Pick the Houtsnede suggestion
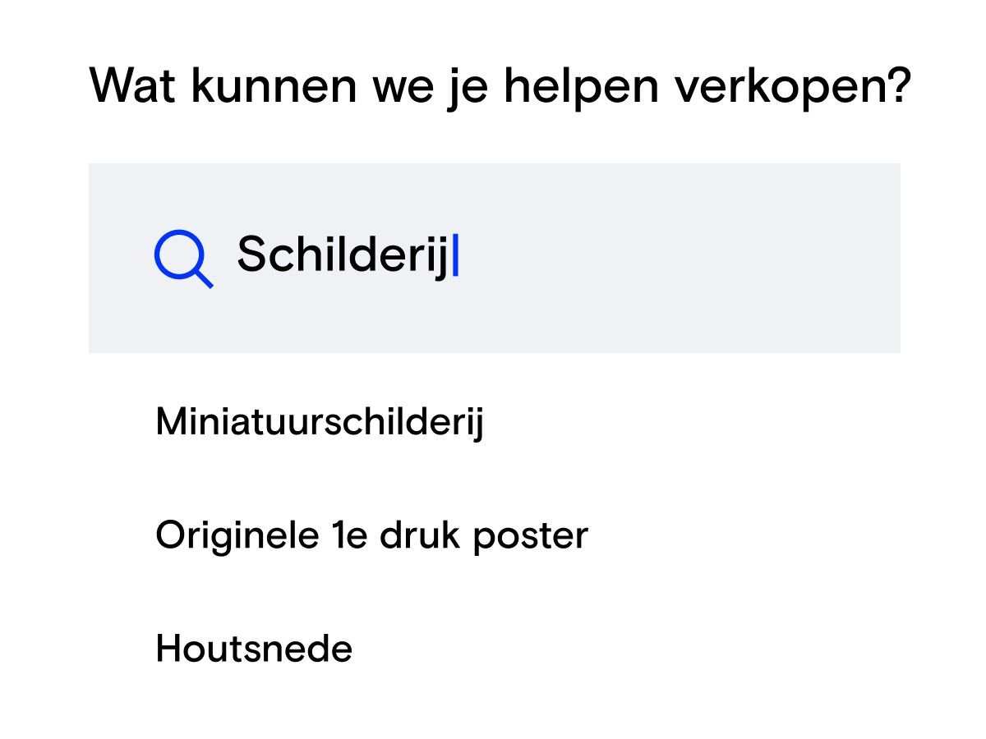Image resolution: width=986 pixels, height=739 pixels. point(254,649)
